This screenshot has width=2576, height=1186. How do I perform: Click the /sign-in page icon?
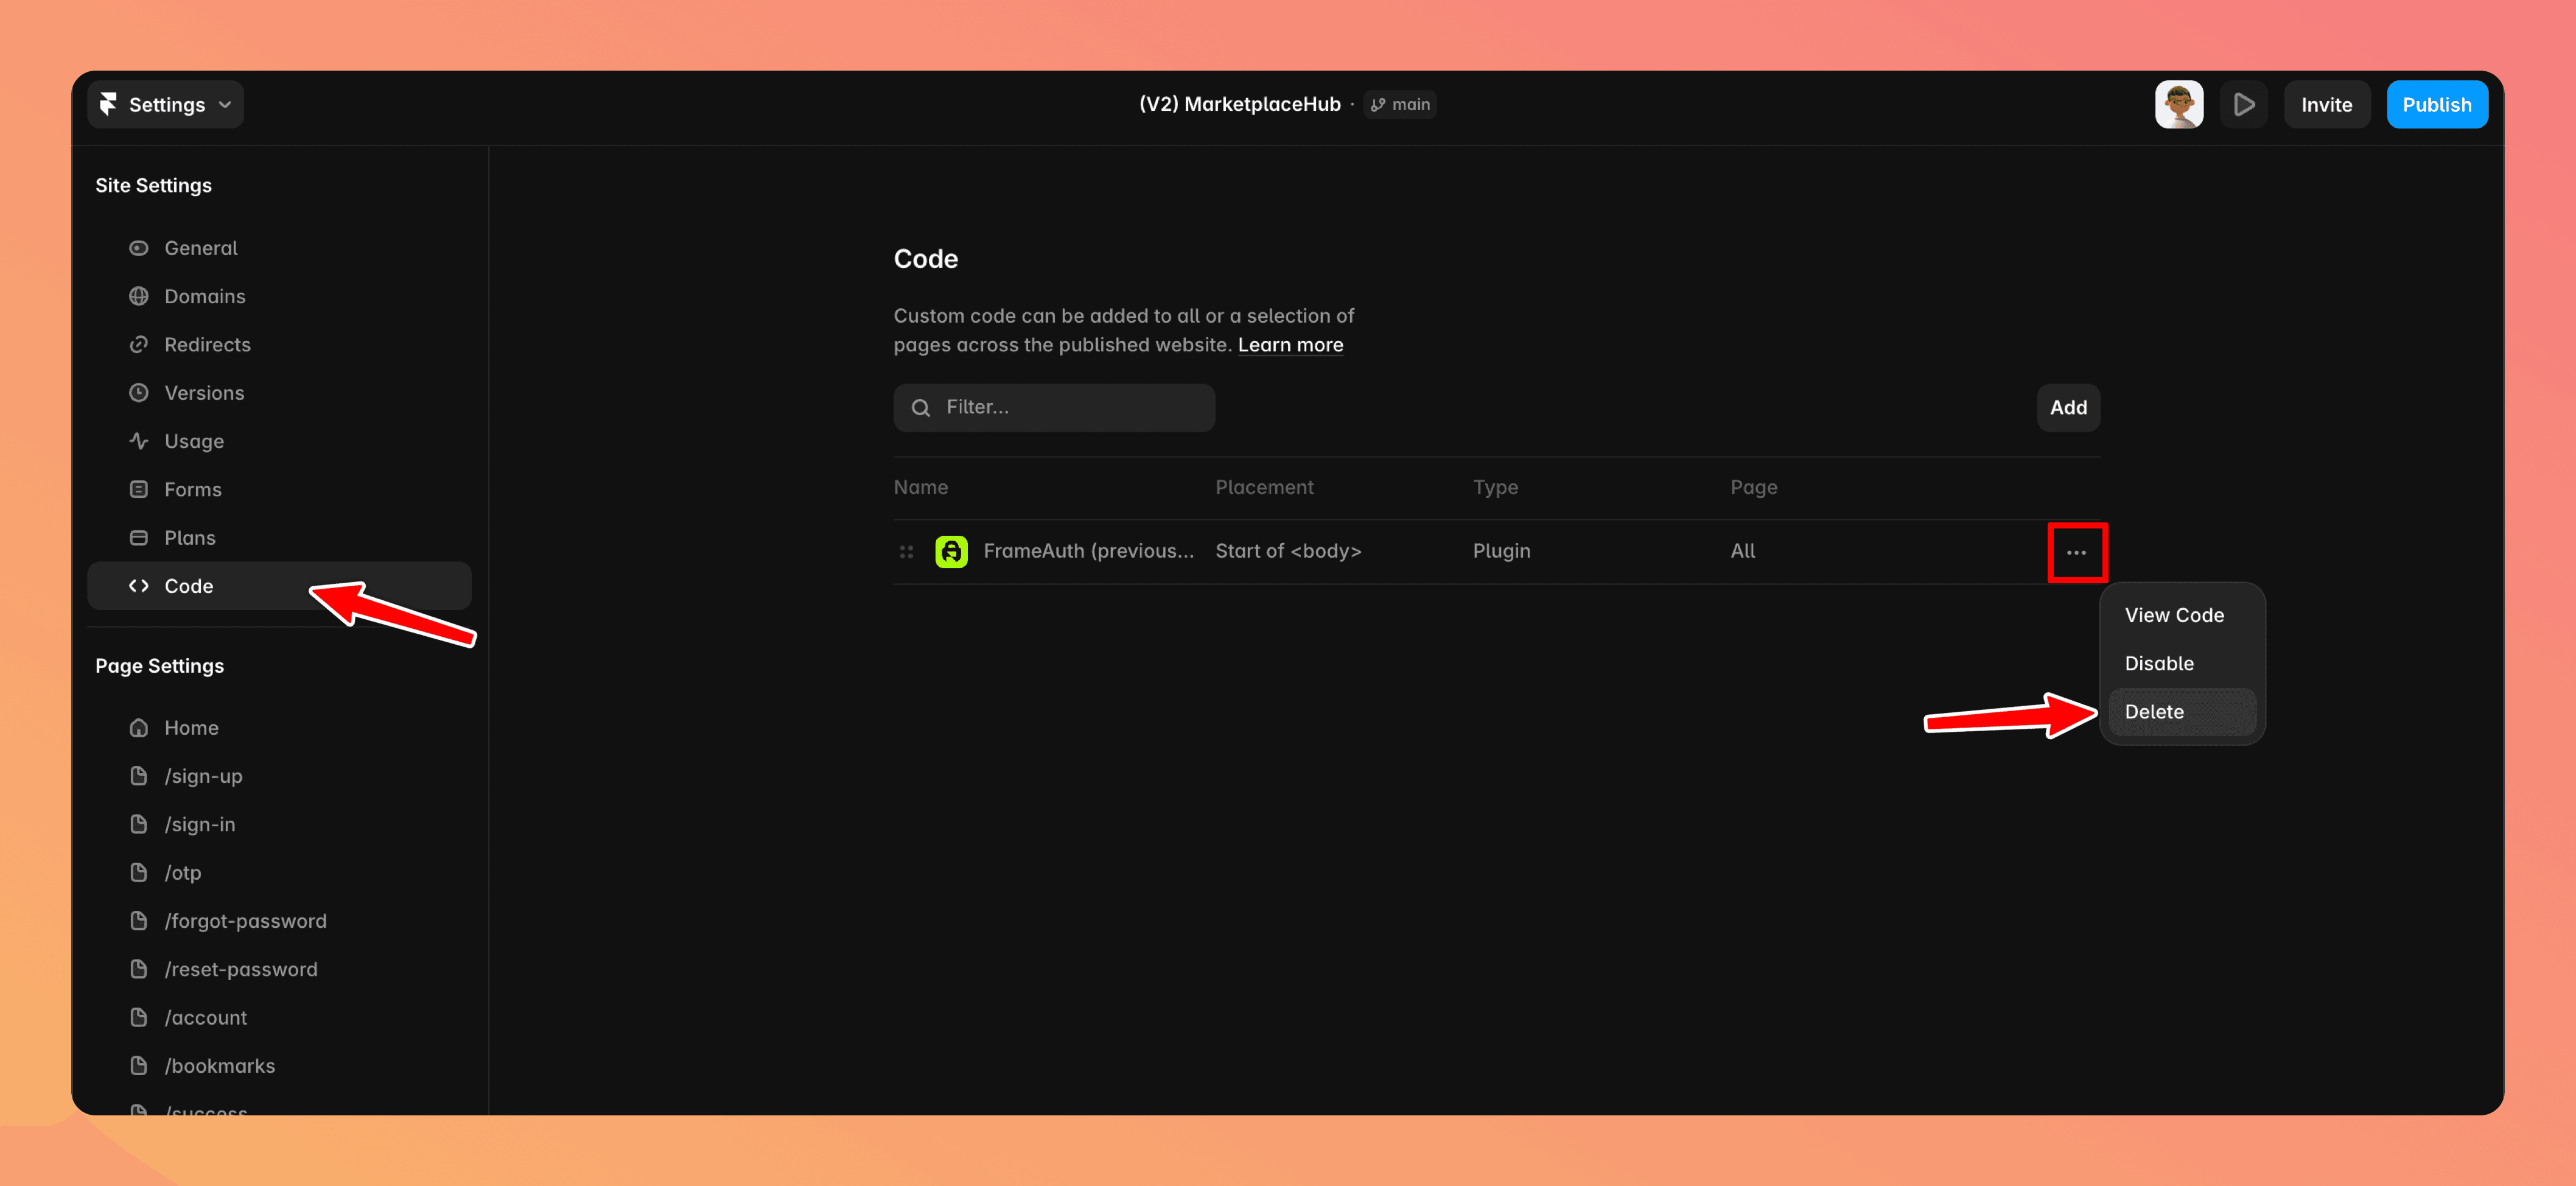pos(139,825)
